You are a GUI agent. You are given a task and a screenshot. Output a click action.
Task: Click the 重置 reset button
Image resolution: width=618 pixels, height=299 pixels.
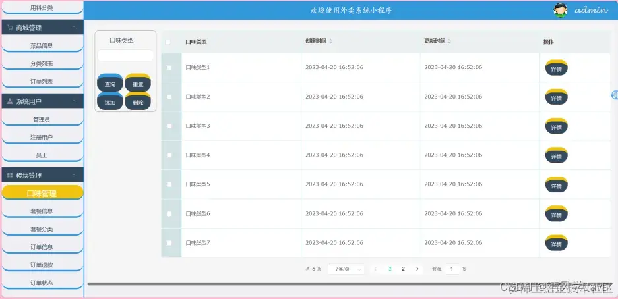138,83
